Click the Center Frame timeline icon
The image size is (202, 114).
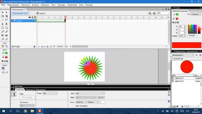click(x=39, y=47)
